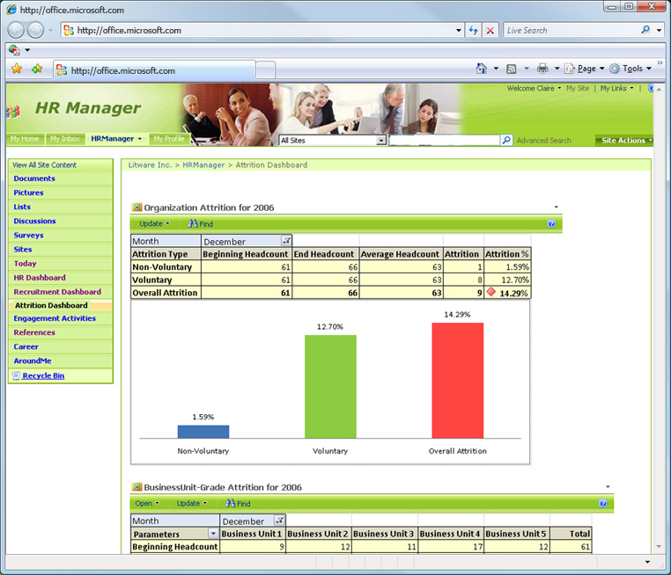Open the Update menu in Organization Attrition
The width and height of the screenshot is (671, 575).
coord(154,223)
